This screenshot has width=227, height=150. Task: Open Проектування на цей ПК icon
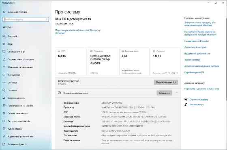[4, 106]
